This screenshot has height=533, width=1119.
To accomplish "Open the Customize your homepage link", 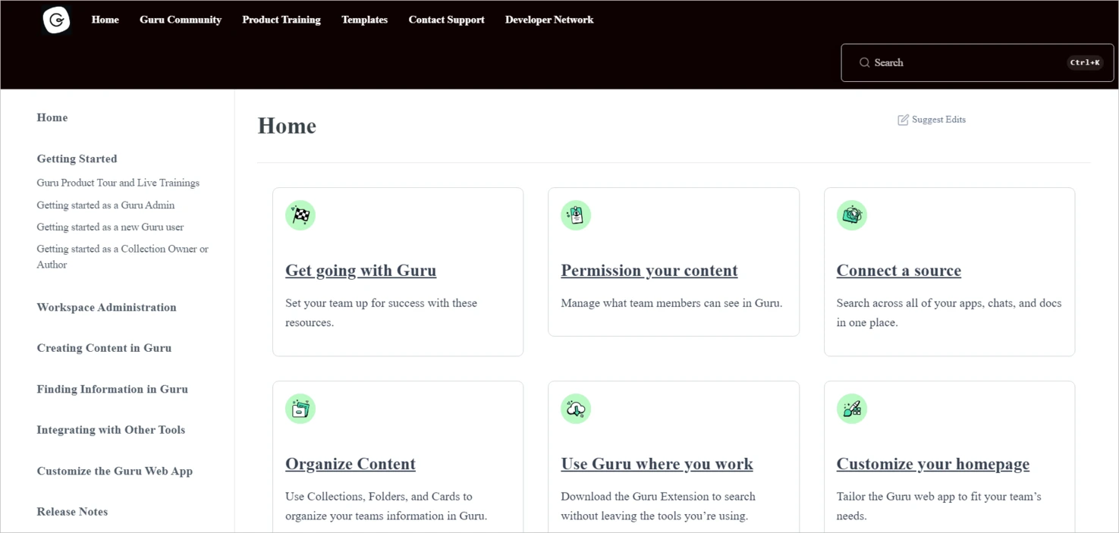I will 933,464.
